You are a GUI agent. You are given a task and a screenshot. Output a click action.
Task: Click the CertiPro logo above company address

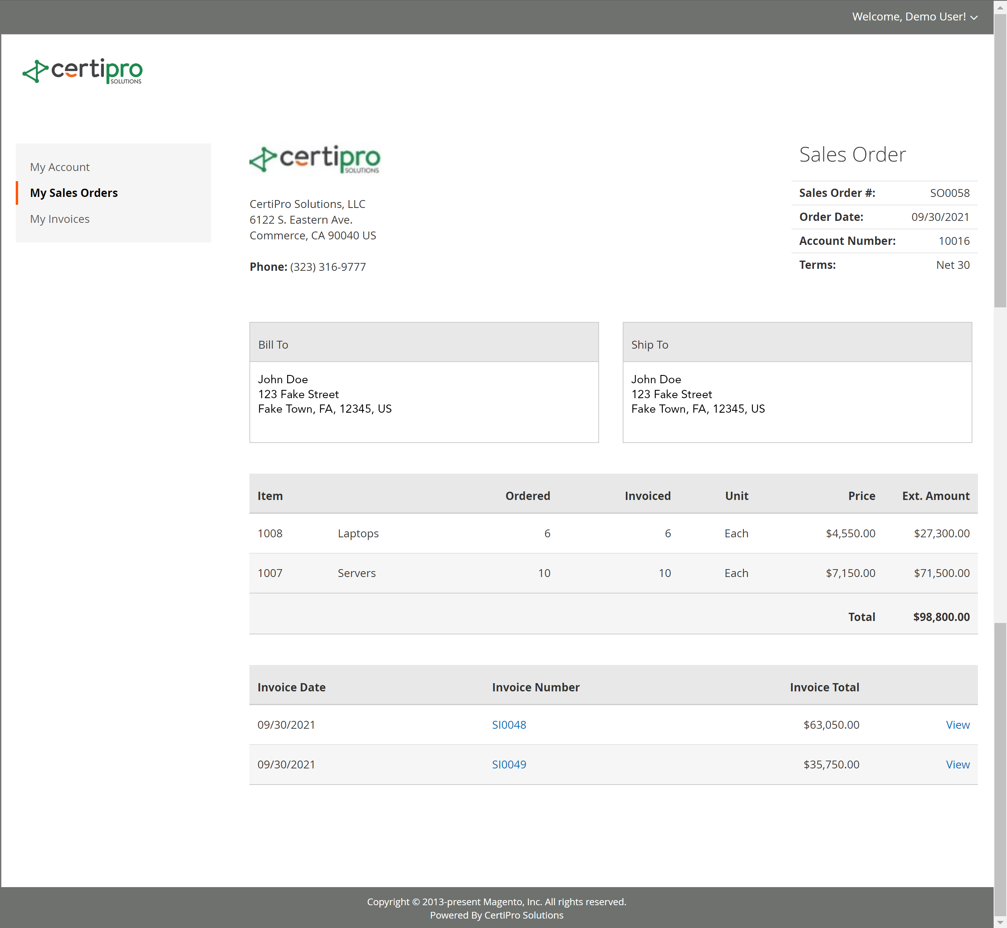[x=315, y=159]
